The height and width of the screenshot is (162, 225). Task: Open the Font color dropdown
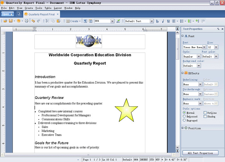coord(216,57)
